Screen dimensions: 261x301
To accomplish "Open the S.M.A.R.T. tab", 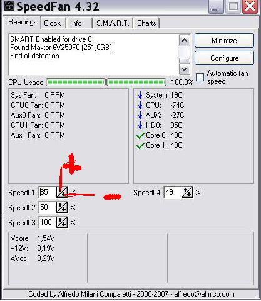I will [x=113, y=23].
